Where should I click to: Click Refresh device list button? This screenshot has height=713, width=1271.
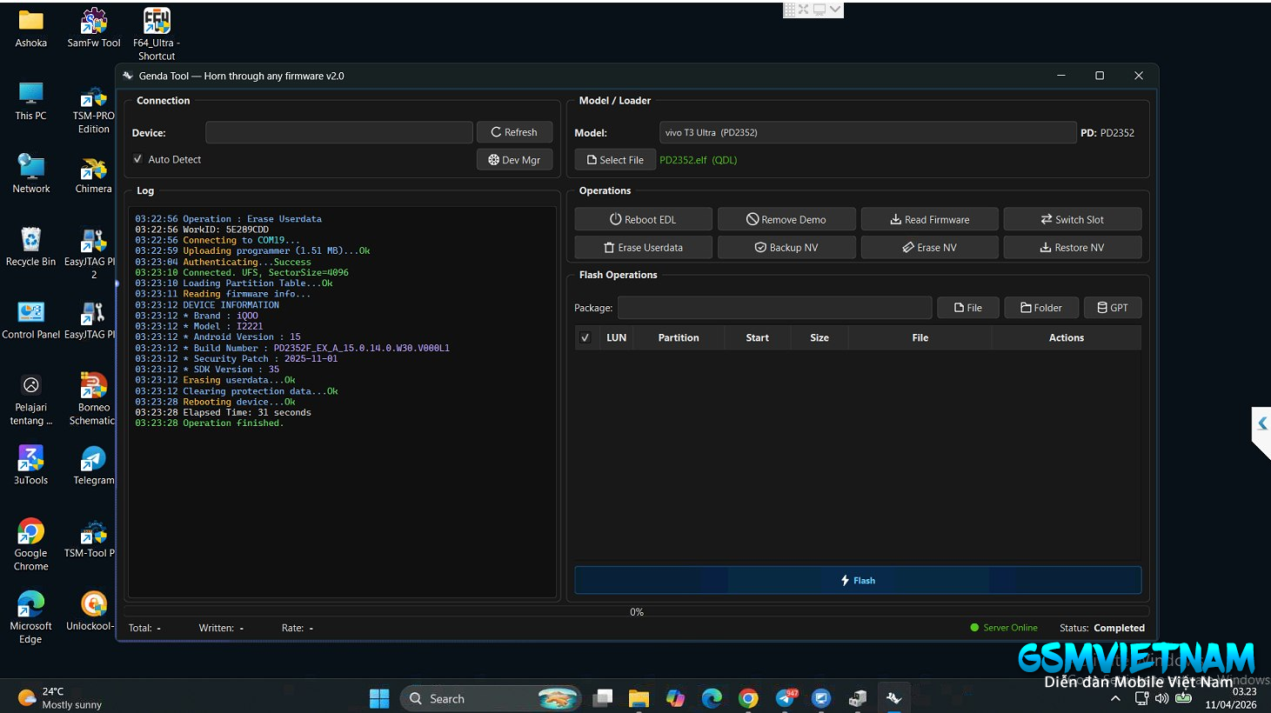(514, 132)
